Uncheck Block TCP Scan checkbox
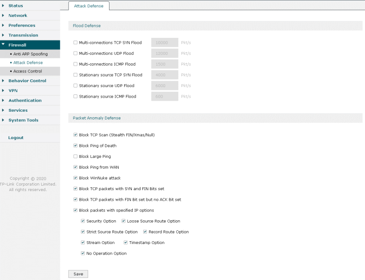The width and height of the screenshot is (365, 280). 75,135
